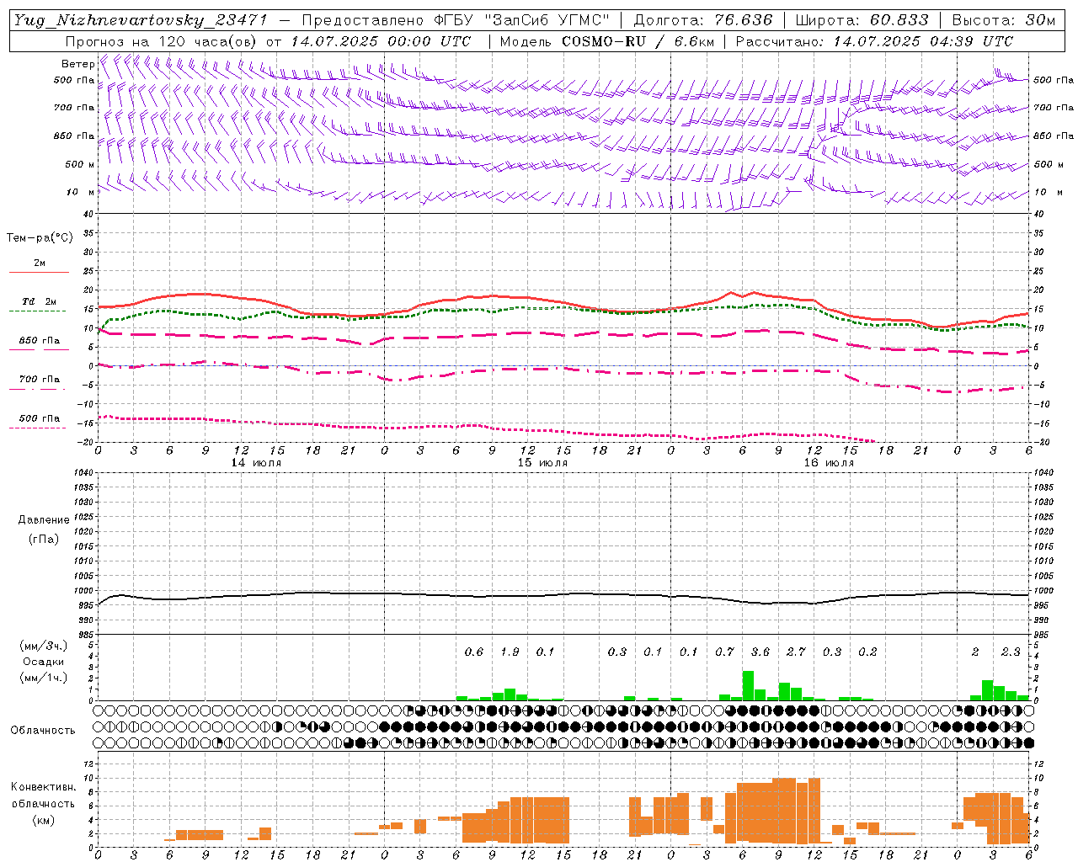Image resolution: width=1078 pixels, height=862 pixels.
Task: Click the Широта: 60.833 value
Action: click(862, 20)
